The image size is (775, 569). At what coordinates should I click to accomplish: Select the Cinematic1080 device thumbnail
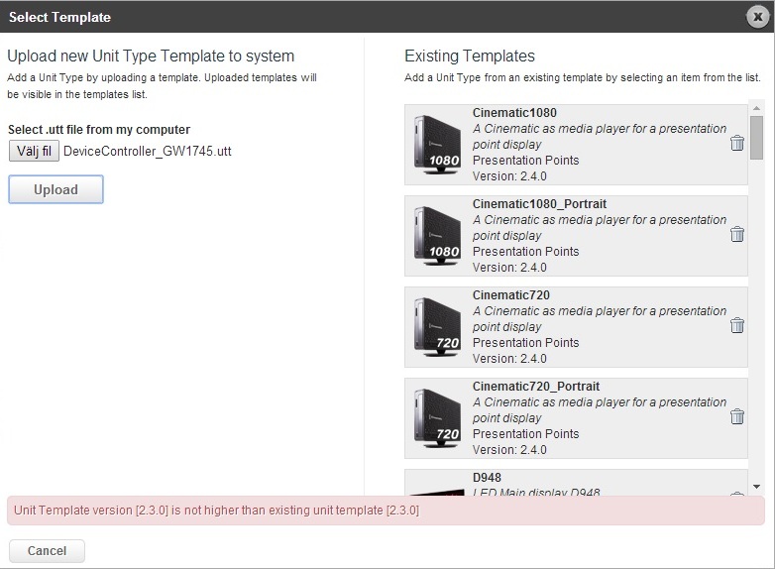point(436,144)
